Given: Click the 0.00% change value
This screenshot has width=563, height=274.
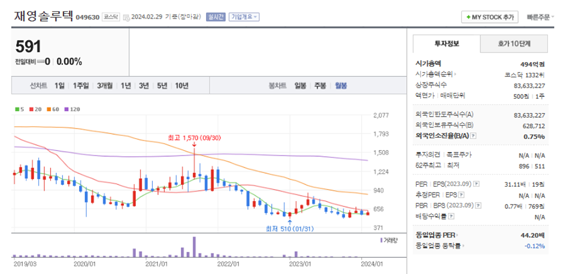Looking at the screenshot, I should 69,62.
